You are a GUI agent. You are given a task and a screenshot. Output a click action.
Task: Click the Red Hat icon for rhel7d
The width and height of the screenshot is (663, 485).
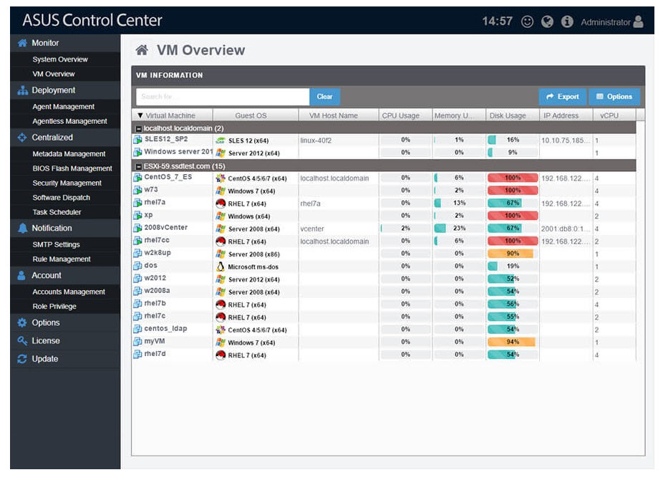[221, 355]
